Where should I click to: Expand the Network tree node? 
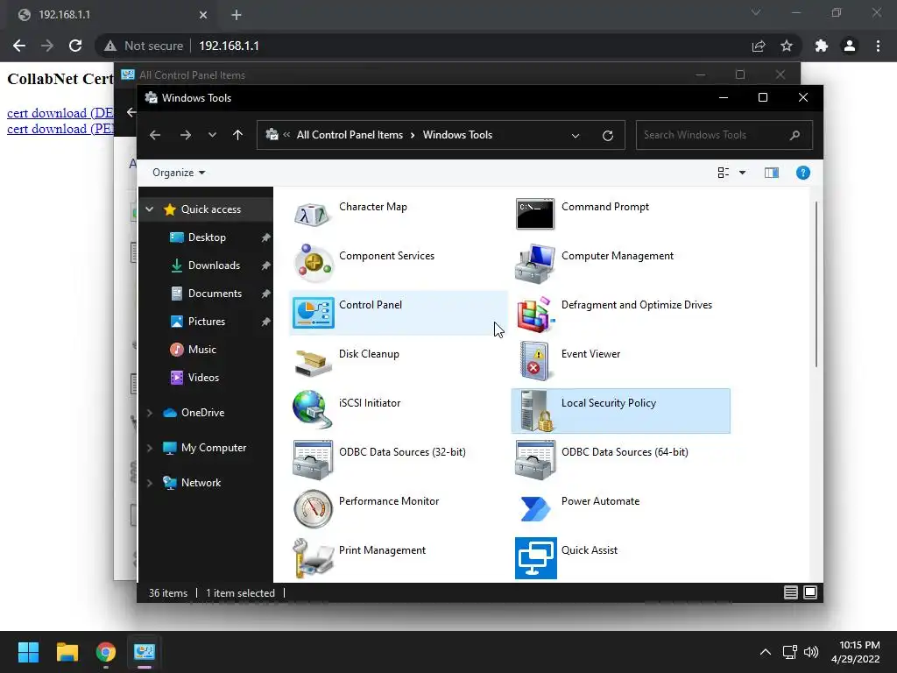click(149, 483)
